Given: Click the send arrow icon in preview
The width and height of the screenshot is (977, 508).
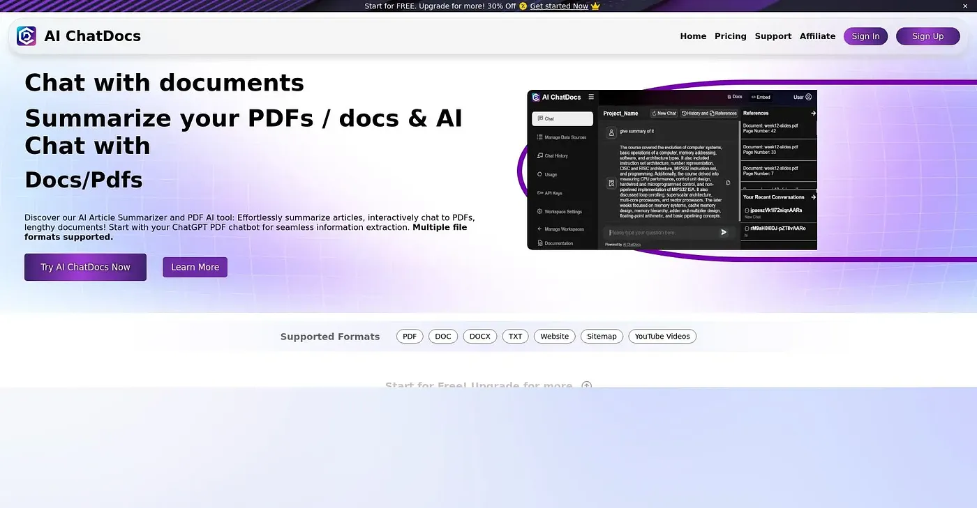Looking at the screenshot, I should [x=724, y=232].
